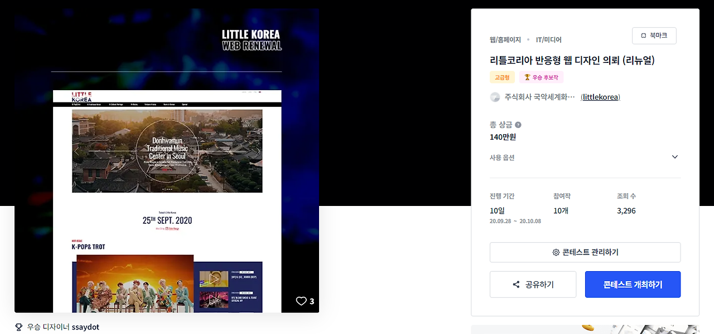Click the contest title 리틀코리아 반응형 웹 디자인 의뢰
The height and width of the screenshot is (334, 714).
pos(572,60)
